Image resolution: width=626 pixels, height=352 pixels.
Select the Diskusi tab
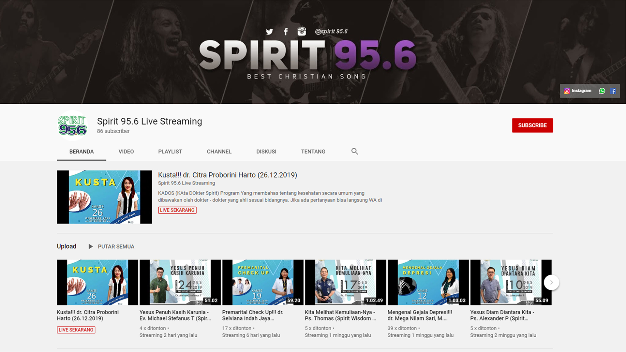tap(266, 152)
